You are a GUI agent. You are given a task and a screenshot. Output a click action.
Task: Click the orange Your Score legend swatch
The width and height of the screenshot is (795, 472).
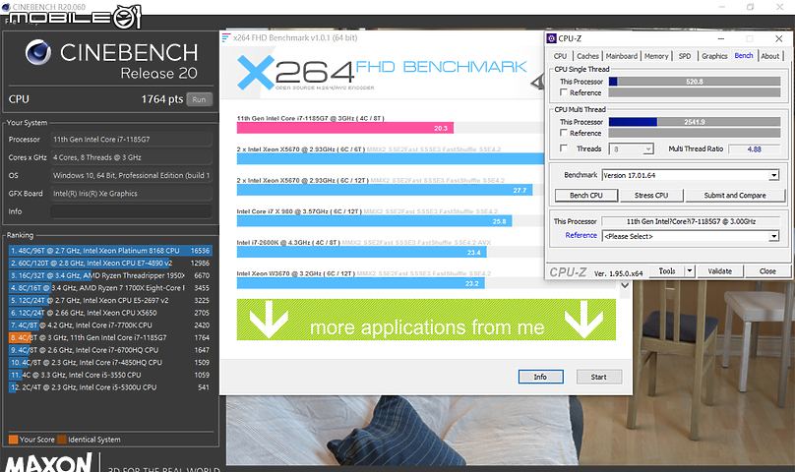(13, 440)
